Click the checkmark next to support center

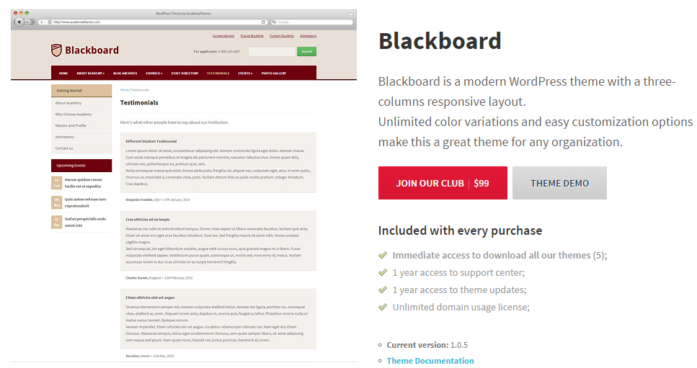pyautogui.click(x=383, y=272)
